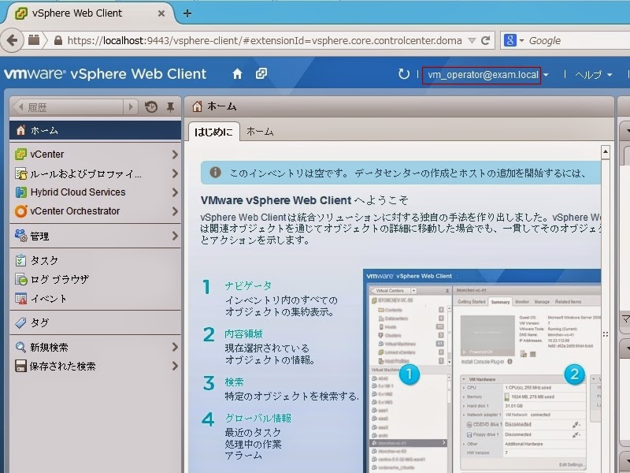
Task: Select the Google search engine dropdown
Action: tap(513, 41)
